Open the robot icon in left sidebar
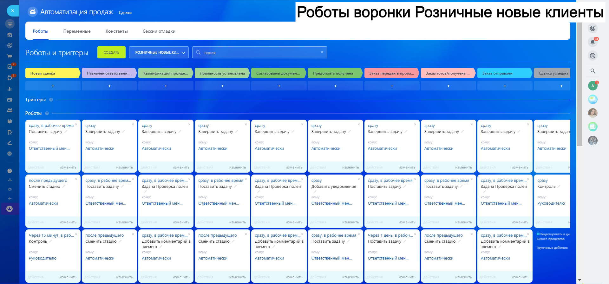This screenshot has height=284, width=609. click(10, 110)
